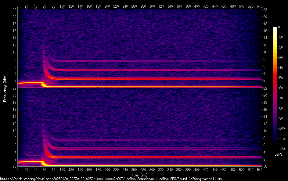288x181 pixels.
Task: Click the 280 tick on the bottom time axis
Action: (143, 169)
